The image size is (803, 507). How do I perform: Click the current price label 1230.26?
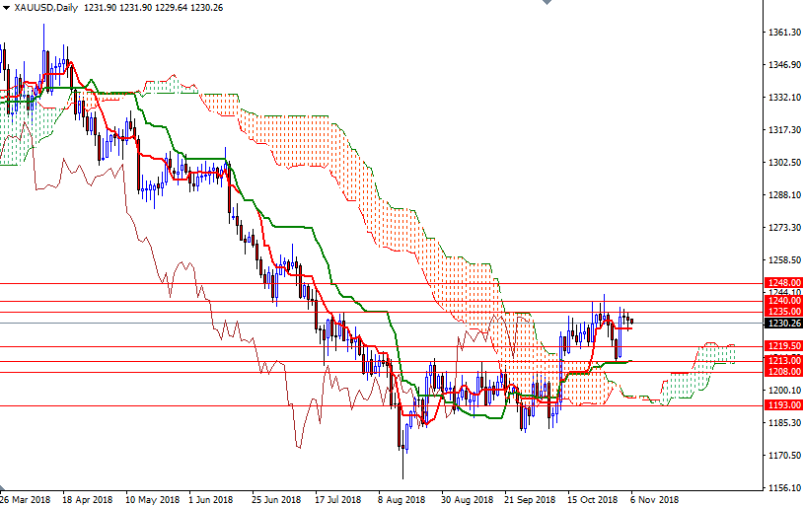click(782, 322)
